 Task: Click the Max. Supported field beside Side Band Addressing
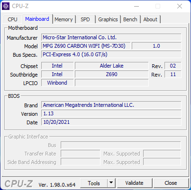pos(162,162)
